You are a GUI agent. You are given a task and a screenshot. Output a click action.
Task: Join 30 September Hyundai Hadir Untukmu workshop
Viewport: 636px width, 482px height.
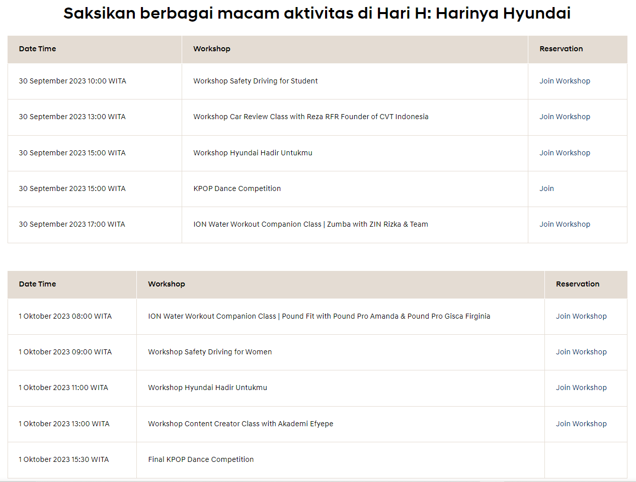[x=565, y=153]
